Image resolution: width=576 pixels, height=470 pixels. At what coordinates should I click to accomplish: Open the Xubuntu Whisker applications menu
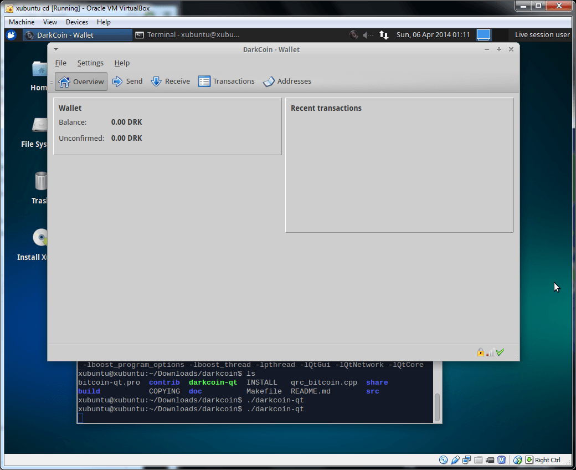coord(11,35)
